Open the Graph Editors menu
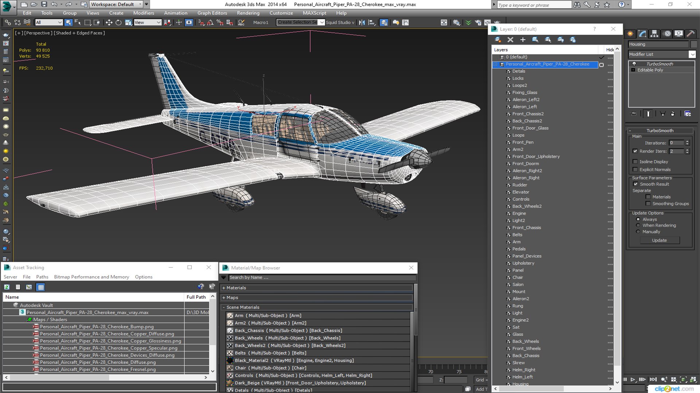700x393 pixels. point(212,13)
